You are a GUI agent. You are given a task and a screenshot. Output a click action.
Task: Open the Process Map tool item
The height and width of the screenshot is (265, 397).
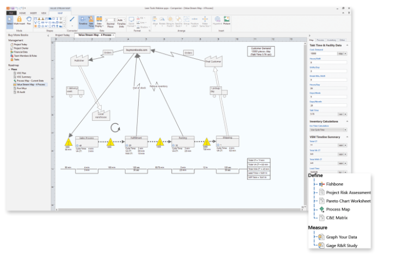(x=322, y=209)
